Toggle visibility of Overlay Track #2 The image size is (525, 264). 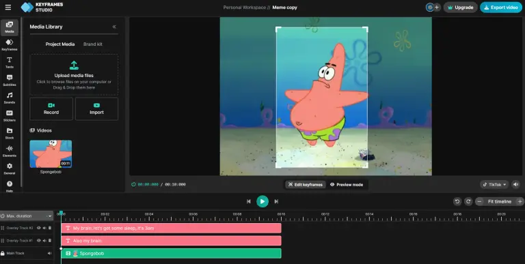coord(38,228)
